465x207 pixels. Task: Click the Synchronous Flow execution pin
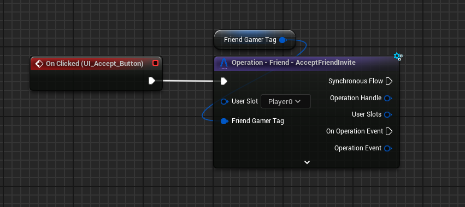click(x=389, y=81)
